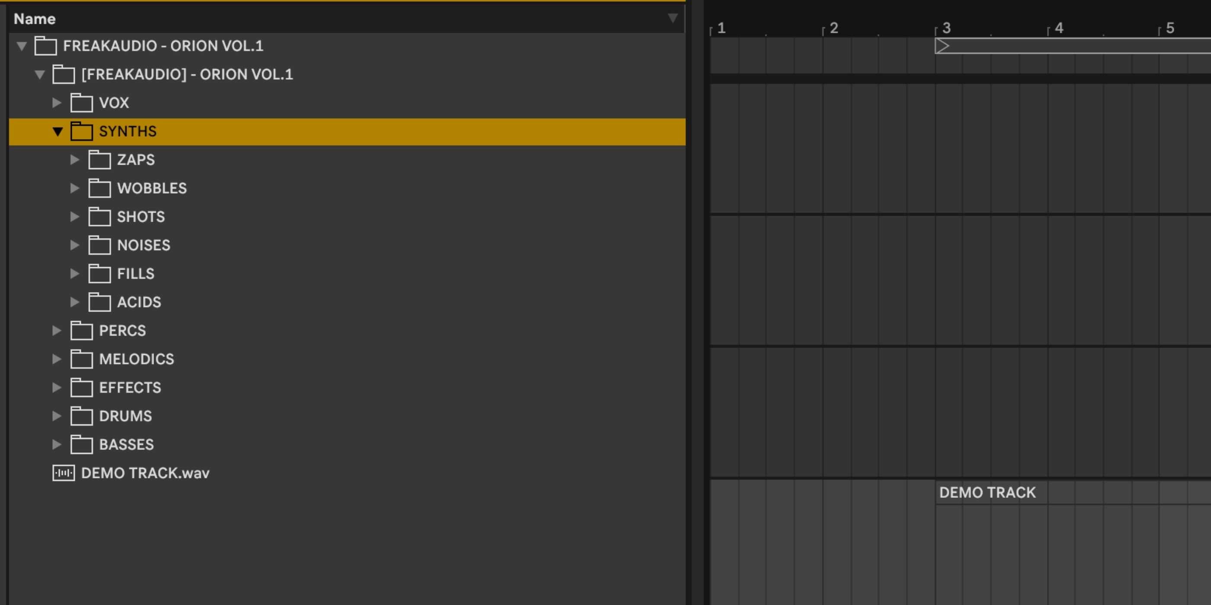The height and width of the screenshot is (605, 1211).
Task: Click the DEMO TRACK.wav audio file icon
Action: pyautogui.click(x=64, y=472)
